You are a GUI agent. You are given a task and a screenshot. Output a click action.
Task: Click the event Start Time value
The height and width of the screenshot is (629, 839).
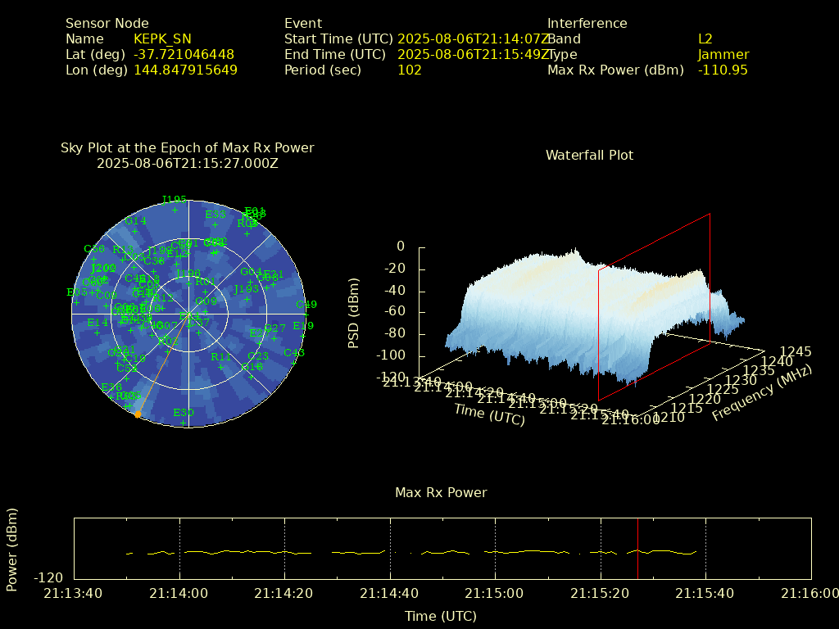pos(473,38)
